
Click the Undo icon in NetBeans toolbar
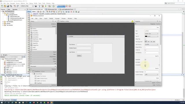click(15, 6)
